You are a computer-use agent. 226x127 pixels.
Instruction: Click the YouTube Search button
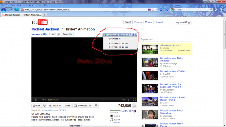point(128,22)
